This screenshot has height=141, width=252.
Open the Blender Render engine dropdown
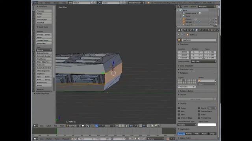pyautogui.click(x=136, y=3)
